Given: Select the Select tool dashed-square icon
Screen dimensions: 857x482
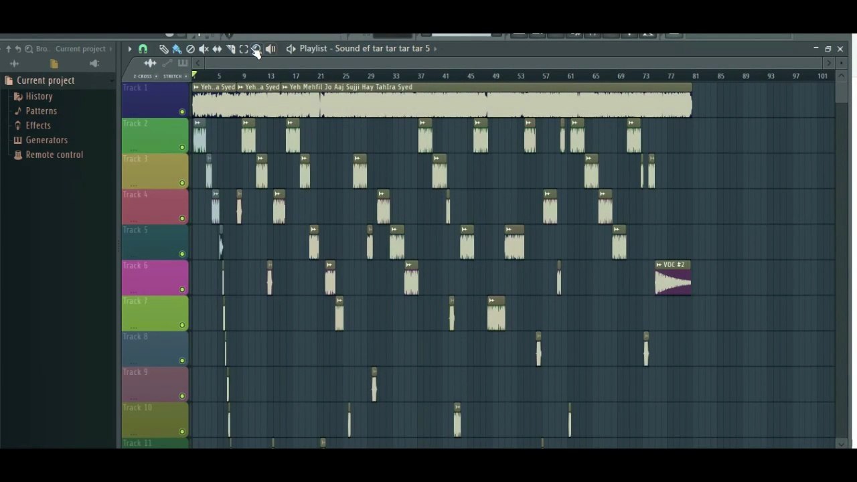Looking at the screenshot, I should pos(244,49).
